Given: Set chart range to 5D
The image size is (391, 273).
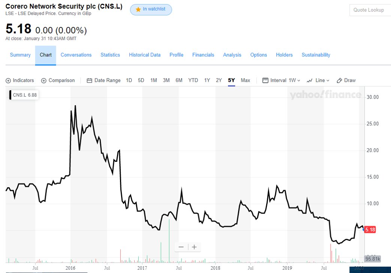Looking at the screenshot, I should 141,80.
